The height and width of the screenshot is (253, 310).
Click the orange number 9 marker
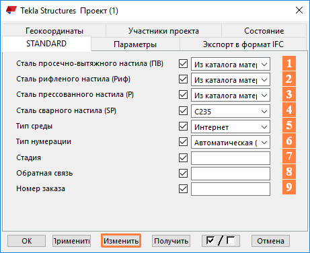[x=289, y=187]
